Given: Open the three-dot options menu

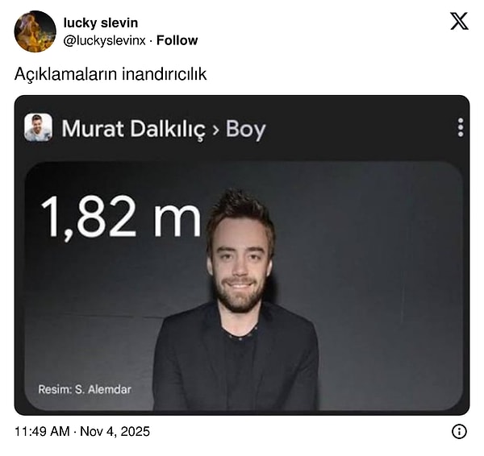Looking at the screenshot, I should pyautogui.click(x=461, y=127).
